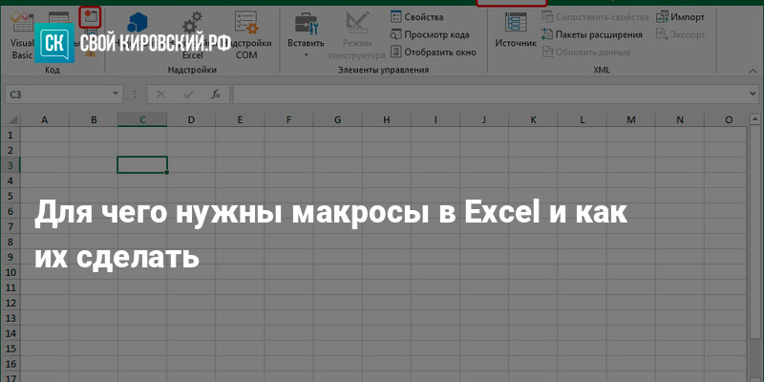Expand the formula bar with the chevron
764x382 pixels.
point(753,94)
